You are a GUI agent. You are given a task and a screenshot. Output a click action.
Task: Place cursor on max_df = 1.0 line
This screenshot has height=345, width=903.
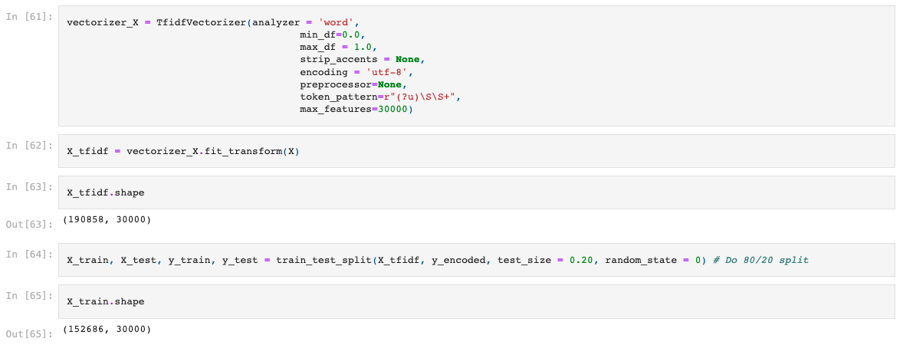pos(338,48)
